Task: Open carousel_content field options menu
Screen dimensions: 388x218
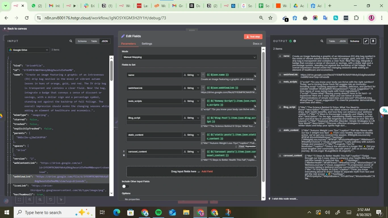Action: tap(236, 146)
